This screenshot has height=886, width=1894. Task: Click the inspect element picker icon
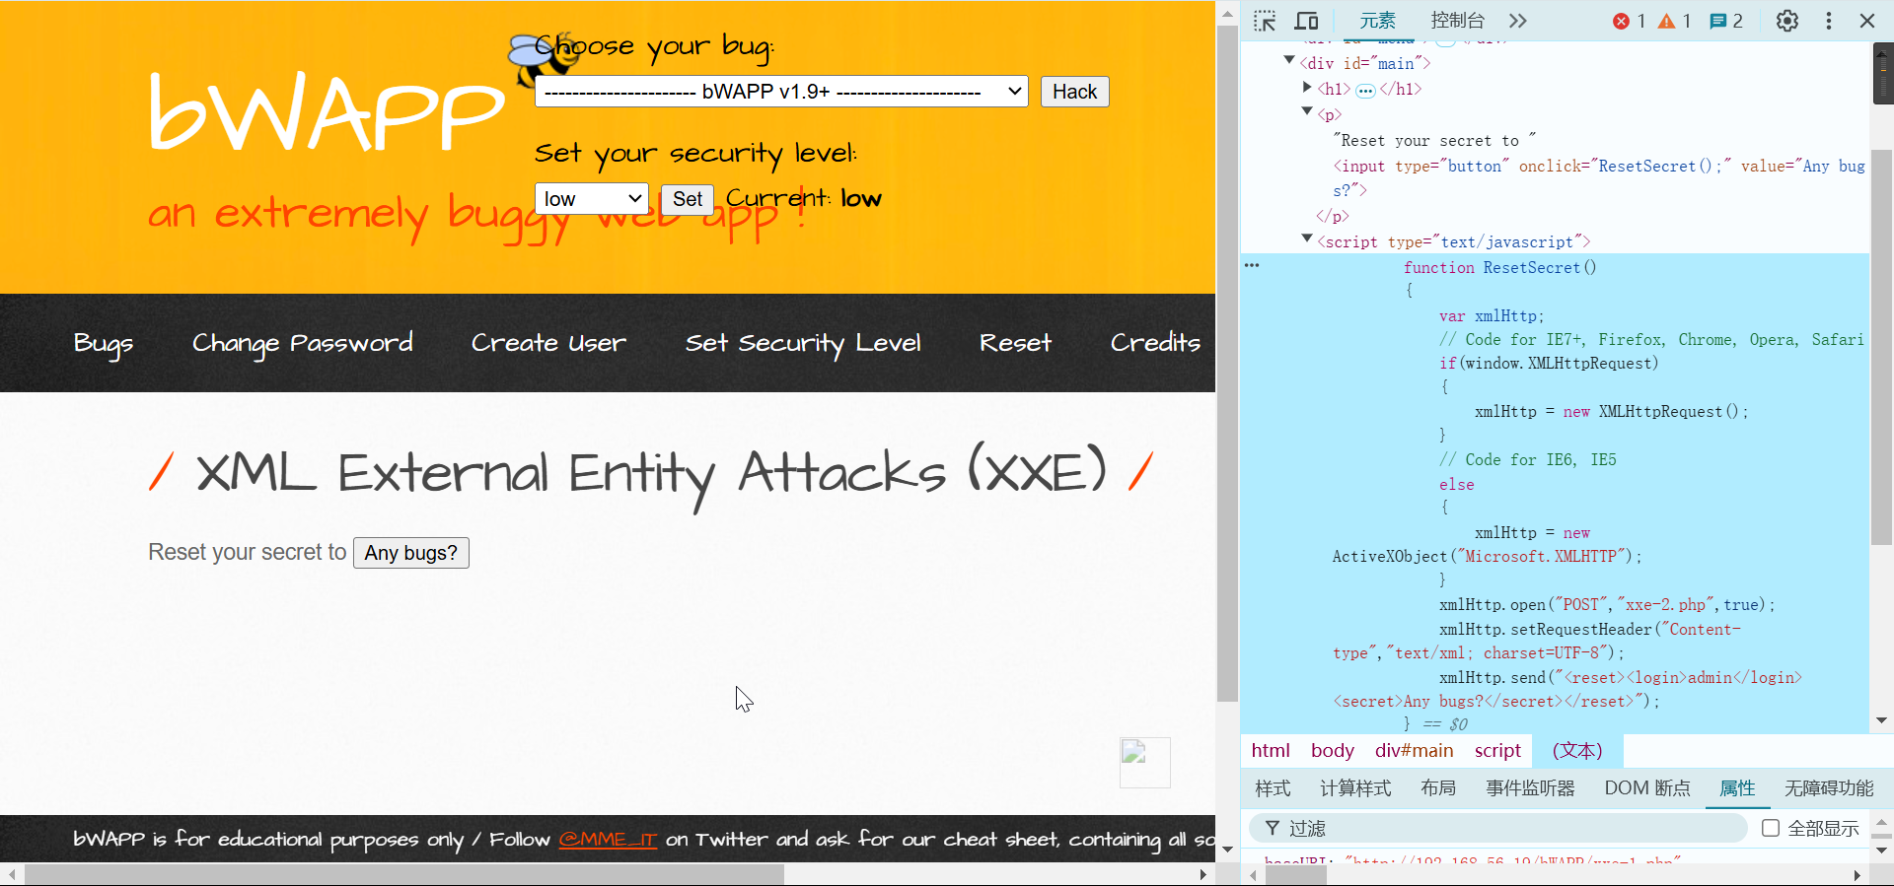[1265, 21]
